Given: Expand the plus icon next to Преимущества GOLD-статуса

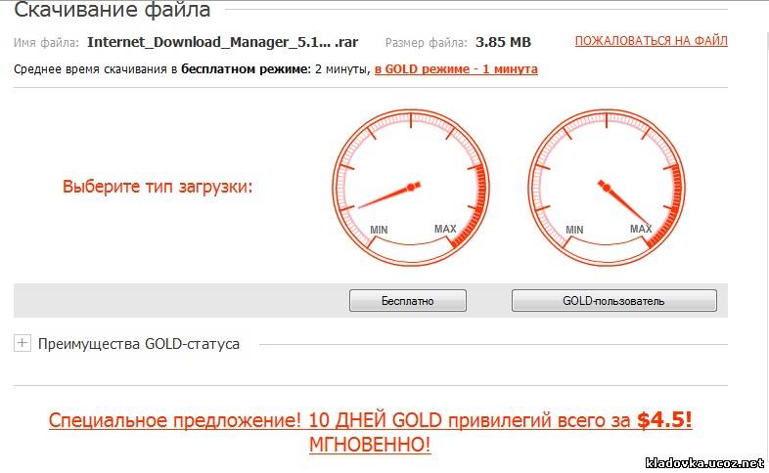Looking at the screenshot, I should (x=23, y=343).
